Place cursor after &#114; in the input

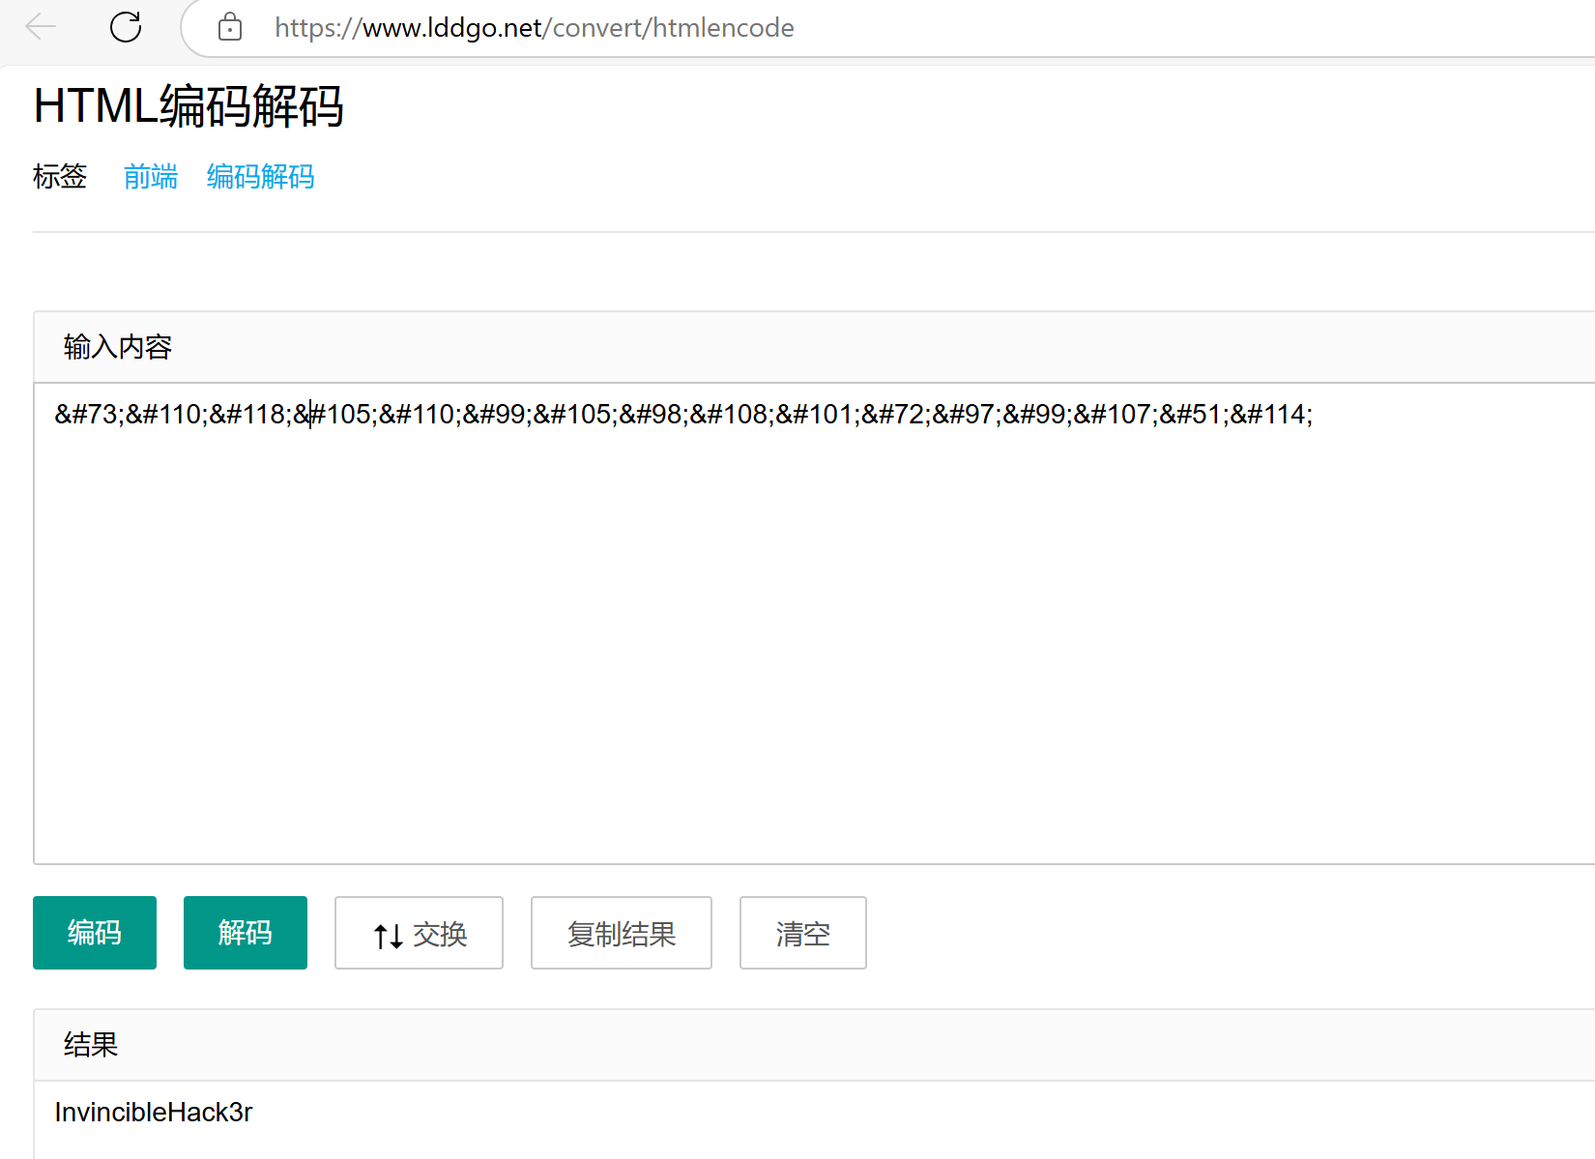coord(1313,415)
